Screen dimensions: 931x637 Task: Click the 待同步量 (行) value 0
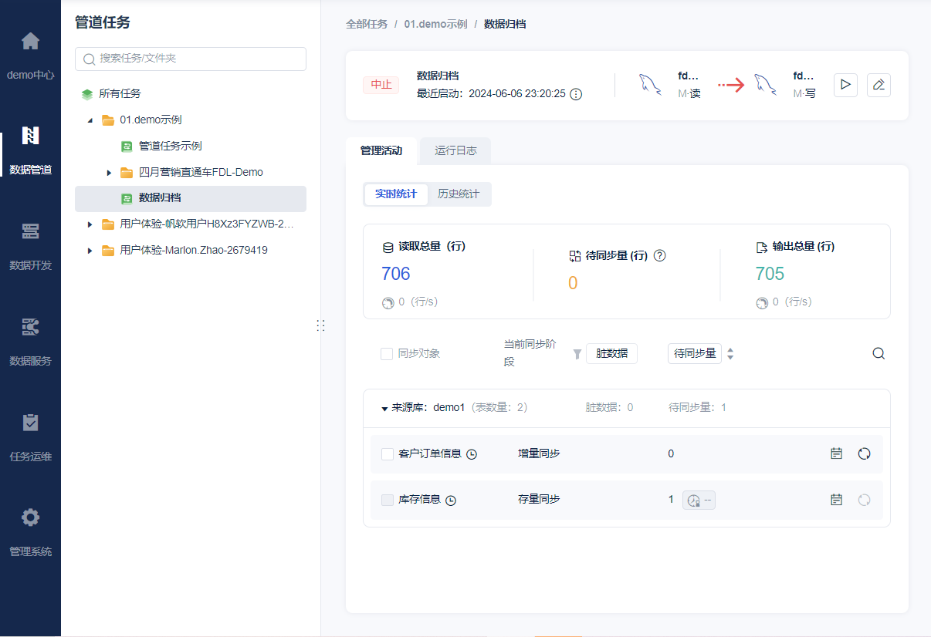pyautogui.click(x=573, y=283)
